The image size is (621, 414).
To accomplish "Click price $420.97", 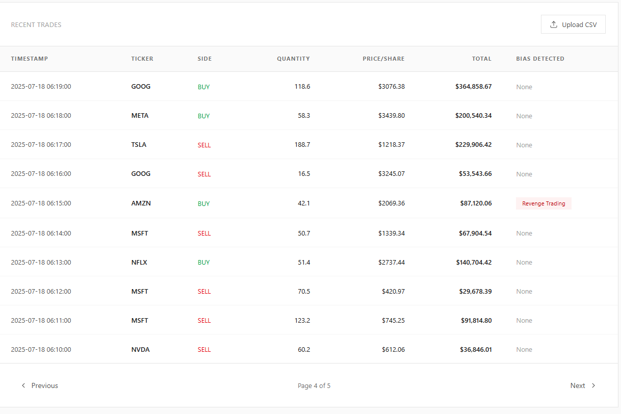I will [393, 292].
